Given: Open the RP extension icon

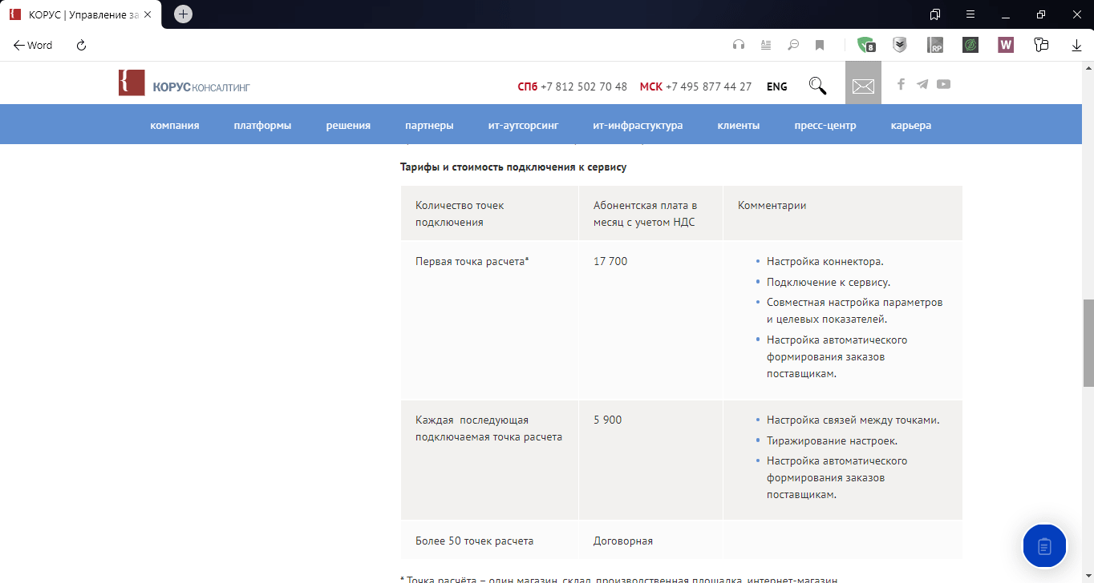Looking at the screenshot, I should pos(935,45).
